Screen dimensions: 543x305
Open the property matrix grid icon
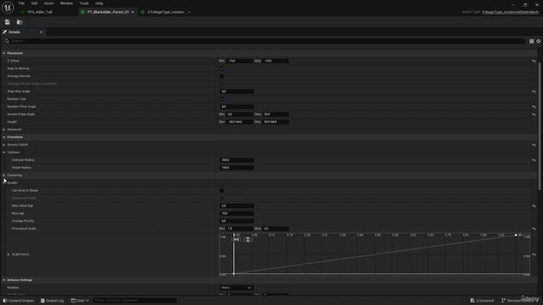[x=531, y=42]
